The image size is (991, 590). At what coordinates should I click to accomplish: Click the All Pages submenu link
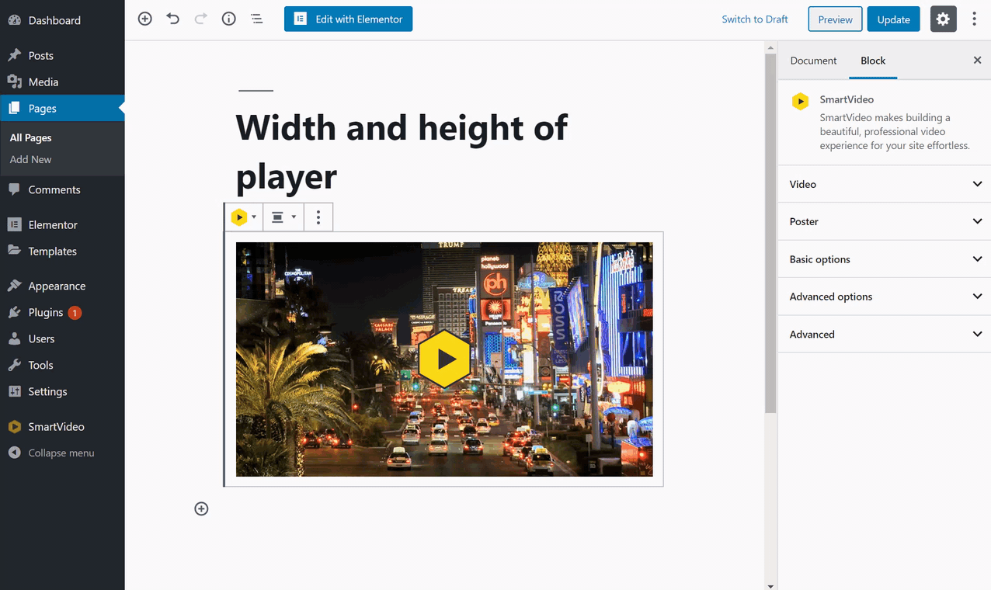(x=31, y=138)
